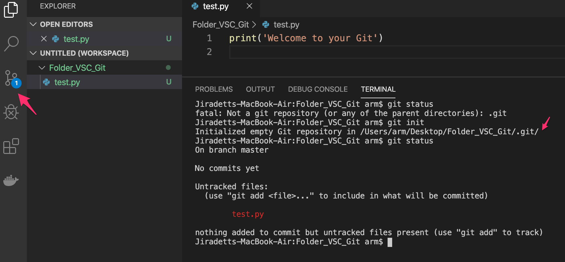
Task: Collapse the UNTITLED (WORKSPACE) section
Action: 33,53
